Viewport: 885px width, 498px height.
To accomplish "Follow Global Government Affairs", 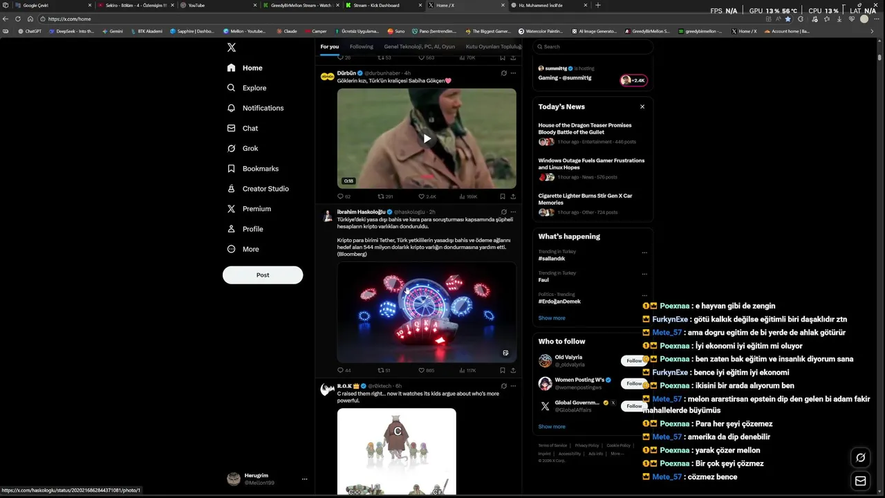I will pyautogui.click(x=634, y=406).
